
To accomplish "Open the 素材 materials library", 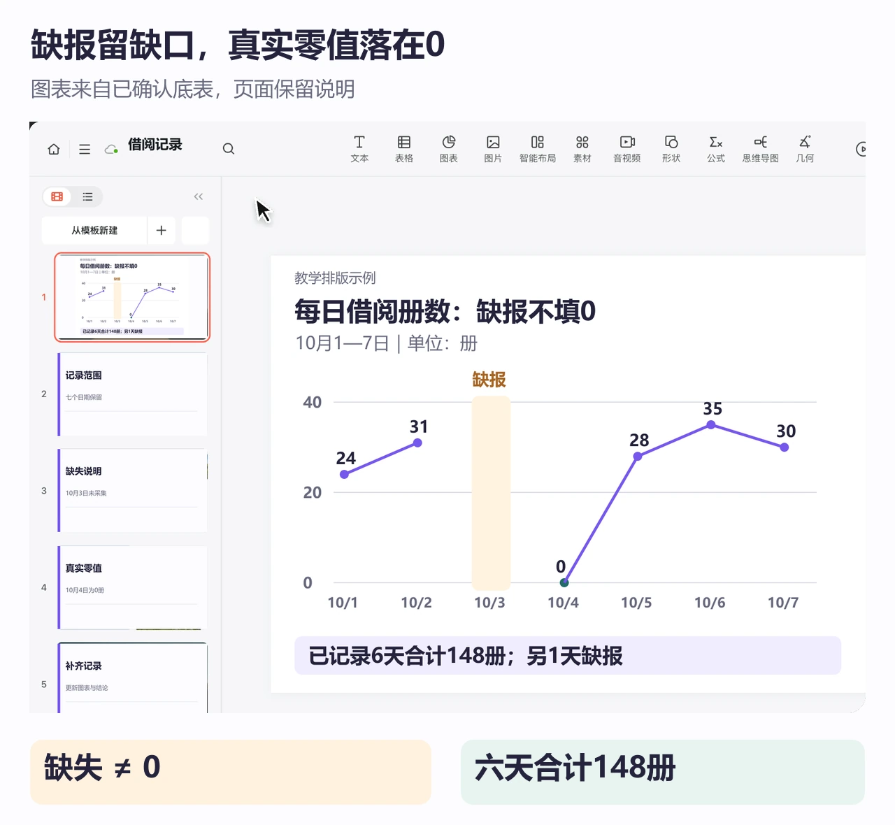I will pos(582,149).
